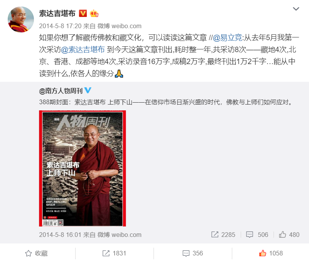Click the blue V badge beside 南方人物周刊
This screenshot has width=309, height=262.
[88, 90]
